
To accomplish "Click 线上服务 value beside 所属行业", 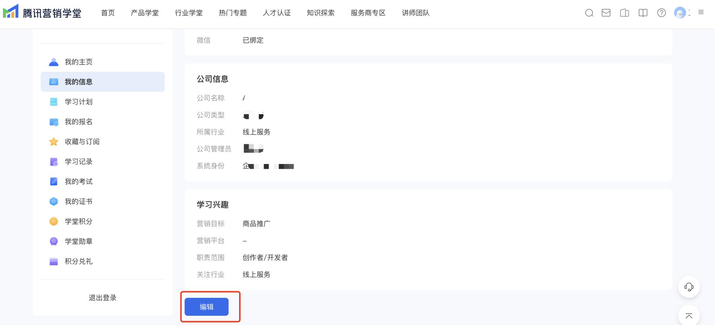I will pyautogui.click(x=257, y=132).
